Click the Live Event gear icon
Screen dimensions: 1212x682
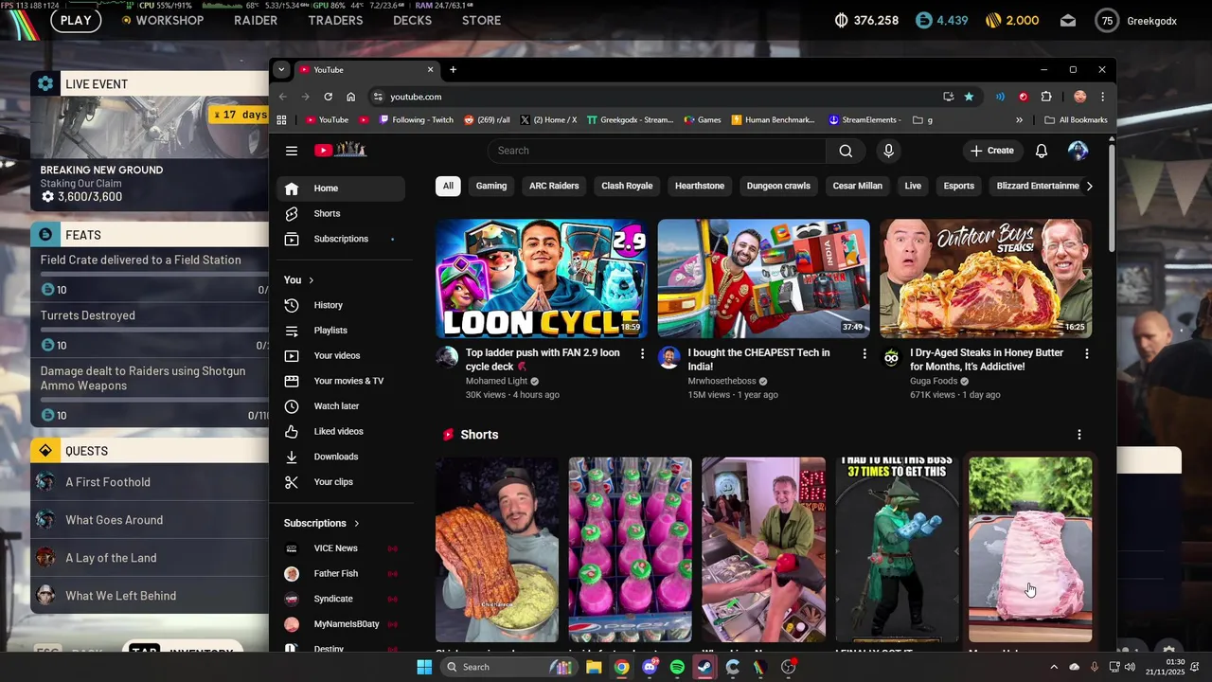tap(45, 83)
